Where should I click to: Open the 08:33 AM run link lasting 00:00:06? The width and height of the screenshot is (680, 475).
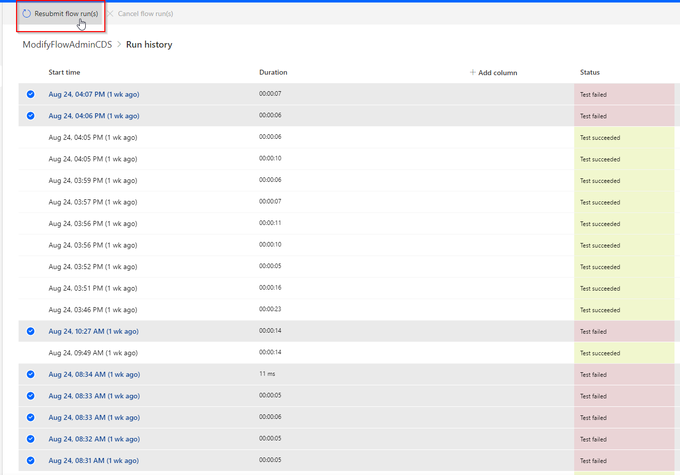coord(94,417)
